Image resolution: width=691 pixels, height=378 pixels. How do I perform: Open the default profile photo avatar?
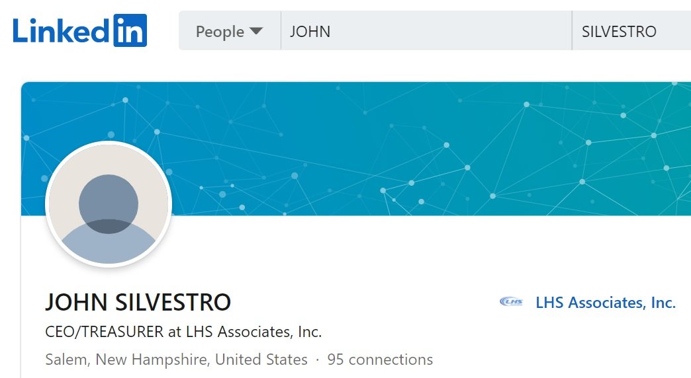pos(109,204)
